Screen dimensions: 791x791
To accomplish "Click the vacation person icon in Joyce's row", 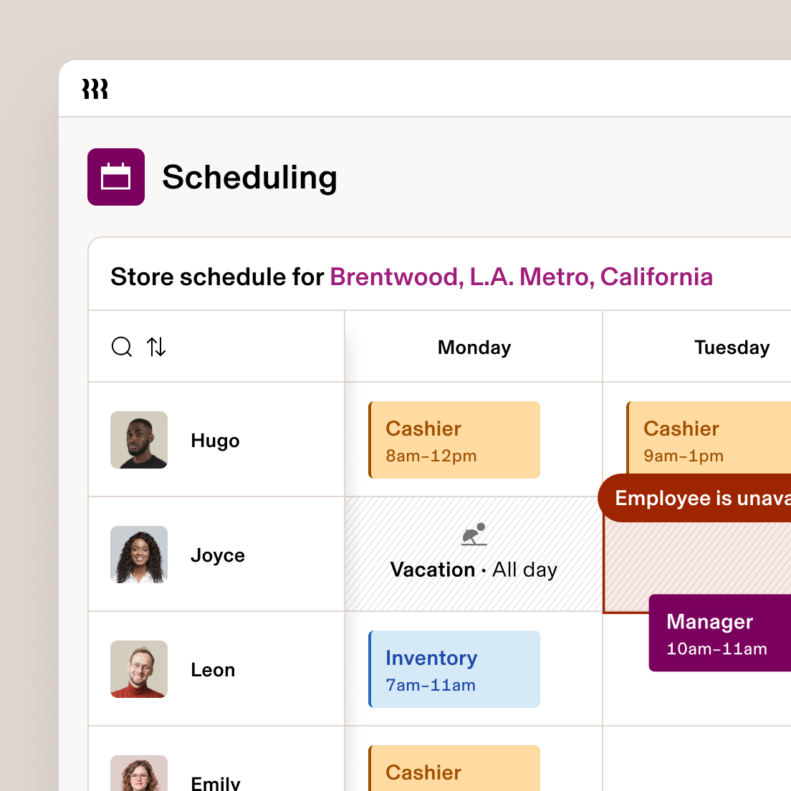I will coord(474,533).
